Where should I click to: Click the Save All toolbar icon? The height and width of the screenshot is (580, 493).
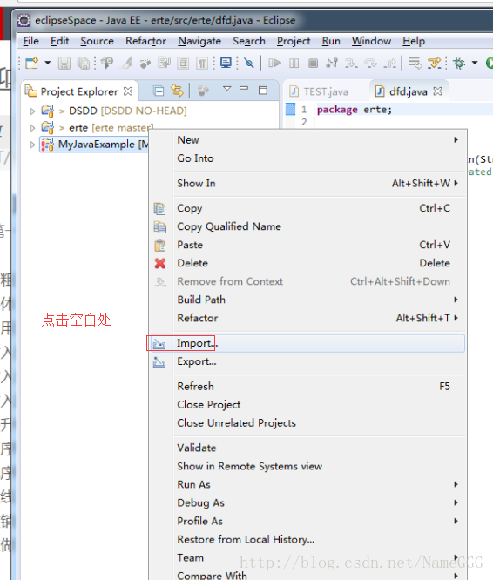click(x=84, y=64)
